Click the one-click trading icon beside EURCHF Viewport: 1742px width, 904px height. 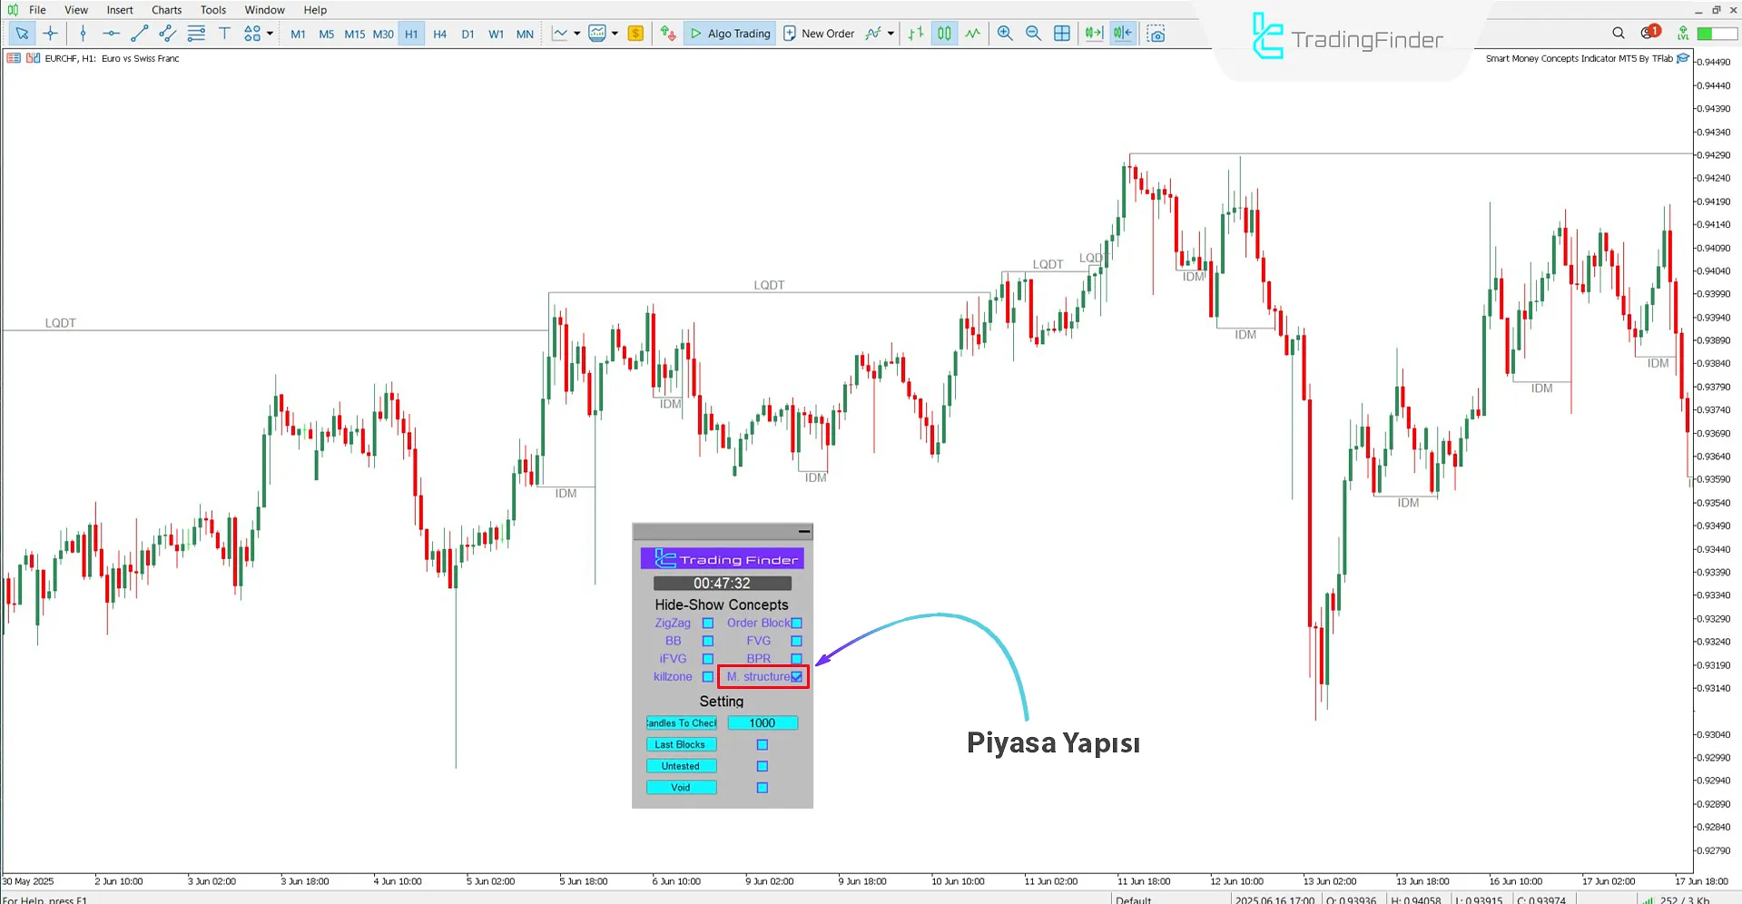pyautogui.click(x=33, y=58)
